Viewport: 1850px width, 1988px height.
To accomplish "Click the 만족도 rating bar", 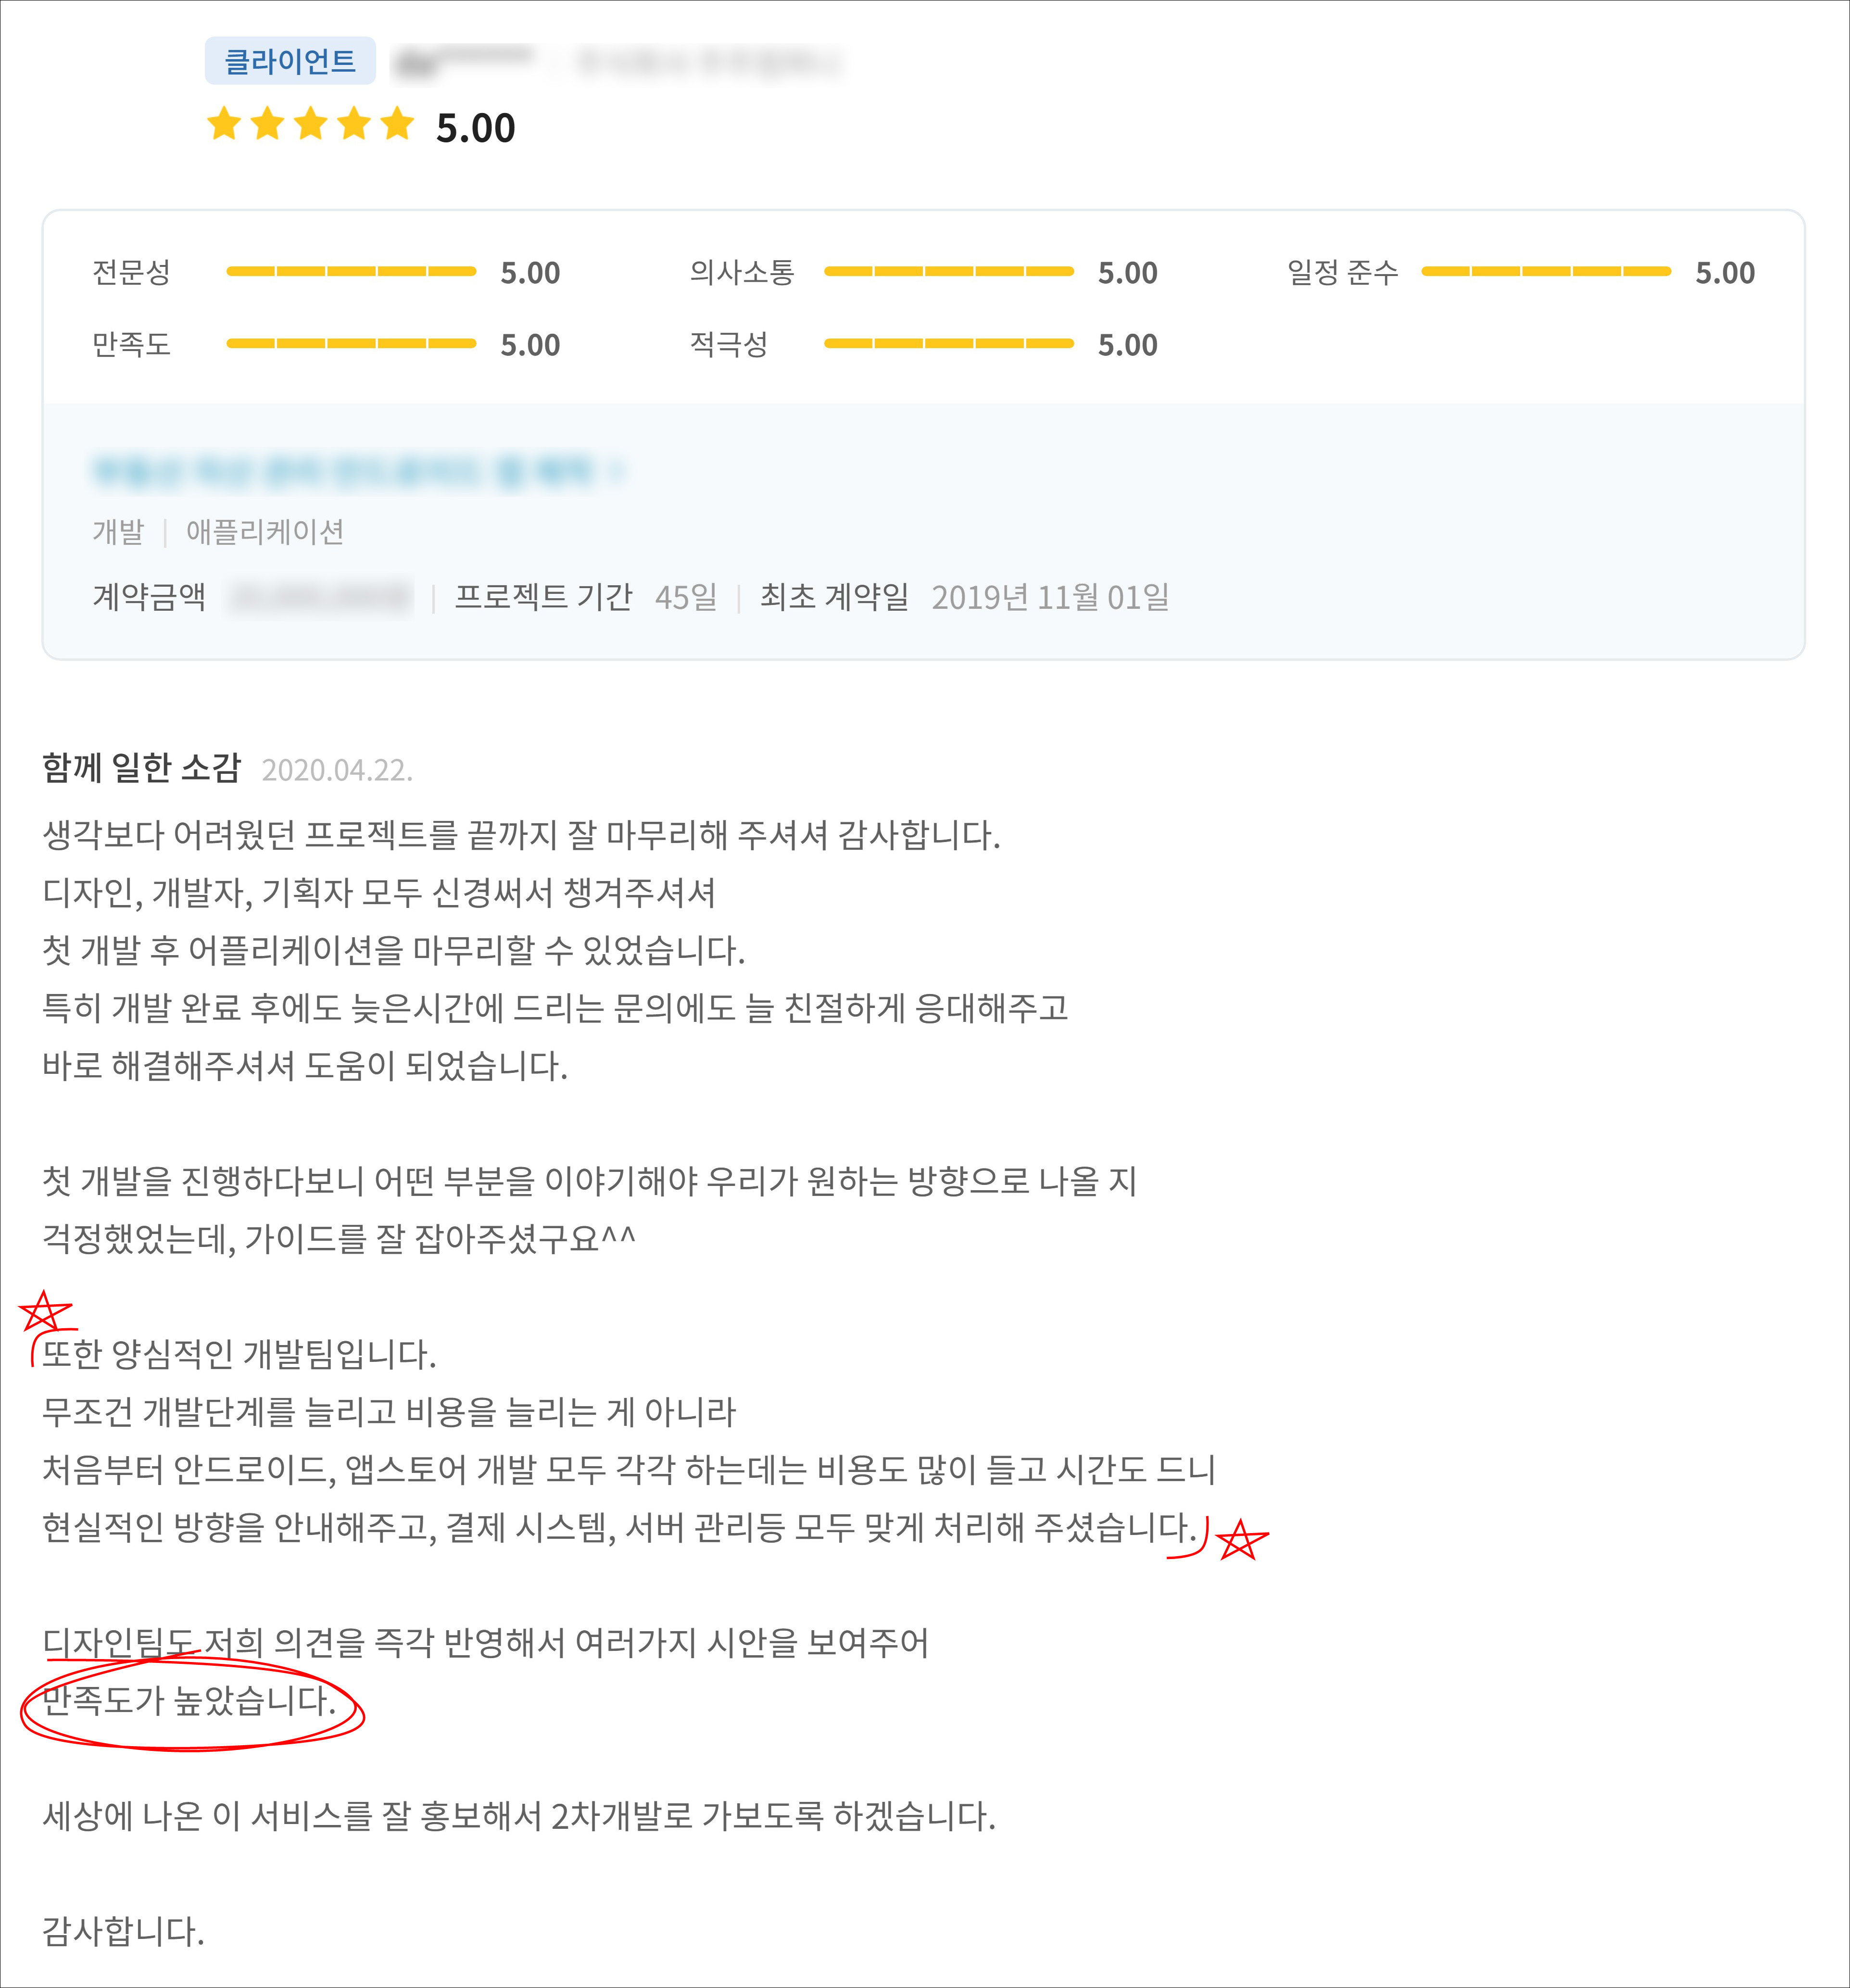I will pyautogui.click(x=351, y=343).
